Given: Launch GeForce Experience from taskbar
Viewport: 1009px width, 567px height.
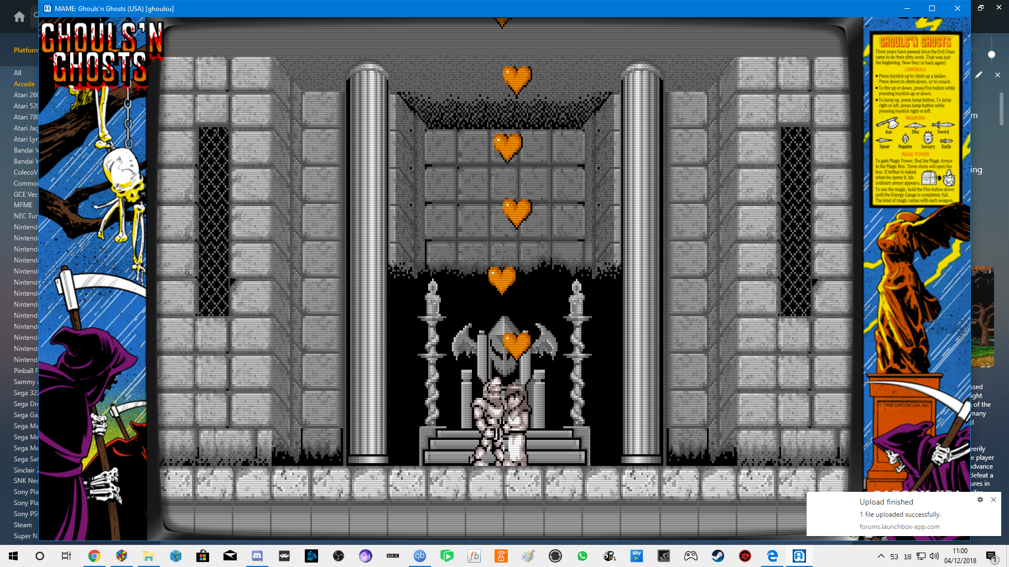Looking at the screenshot, I should (x=663, y=556).
